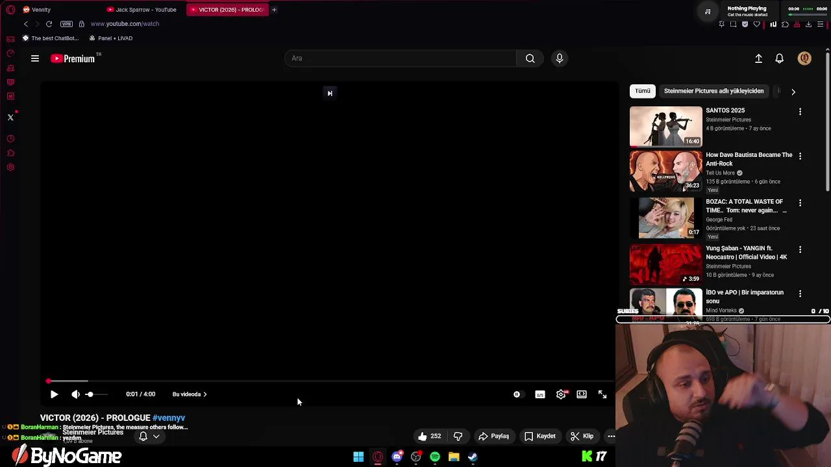The image size is (831, 467).
Task: Open player settings gear
Action: pyautogui.click(x=561, y=394)
